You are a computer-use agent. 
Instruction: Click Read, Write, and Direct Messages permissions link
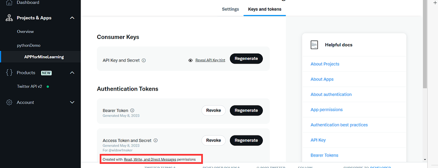[x=150, y=159]
